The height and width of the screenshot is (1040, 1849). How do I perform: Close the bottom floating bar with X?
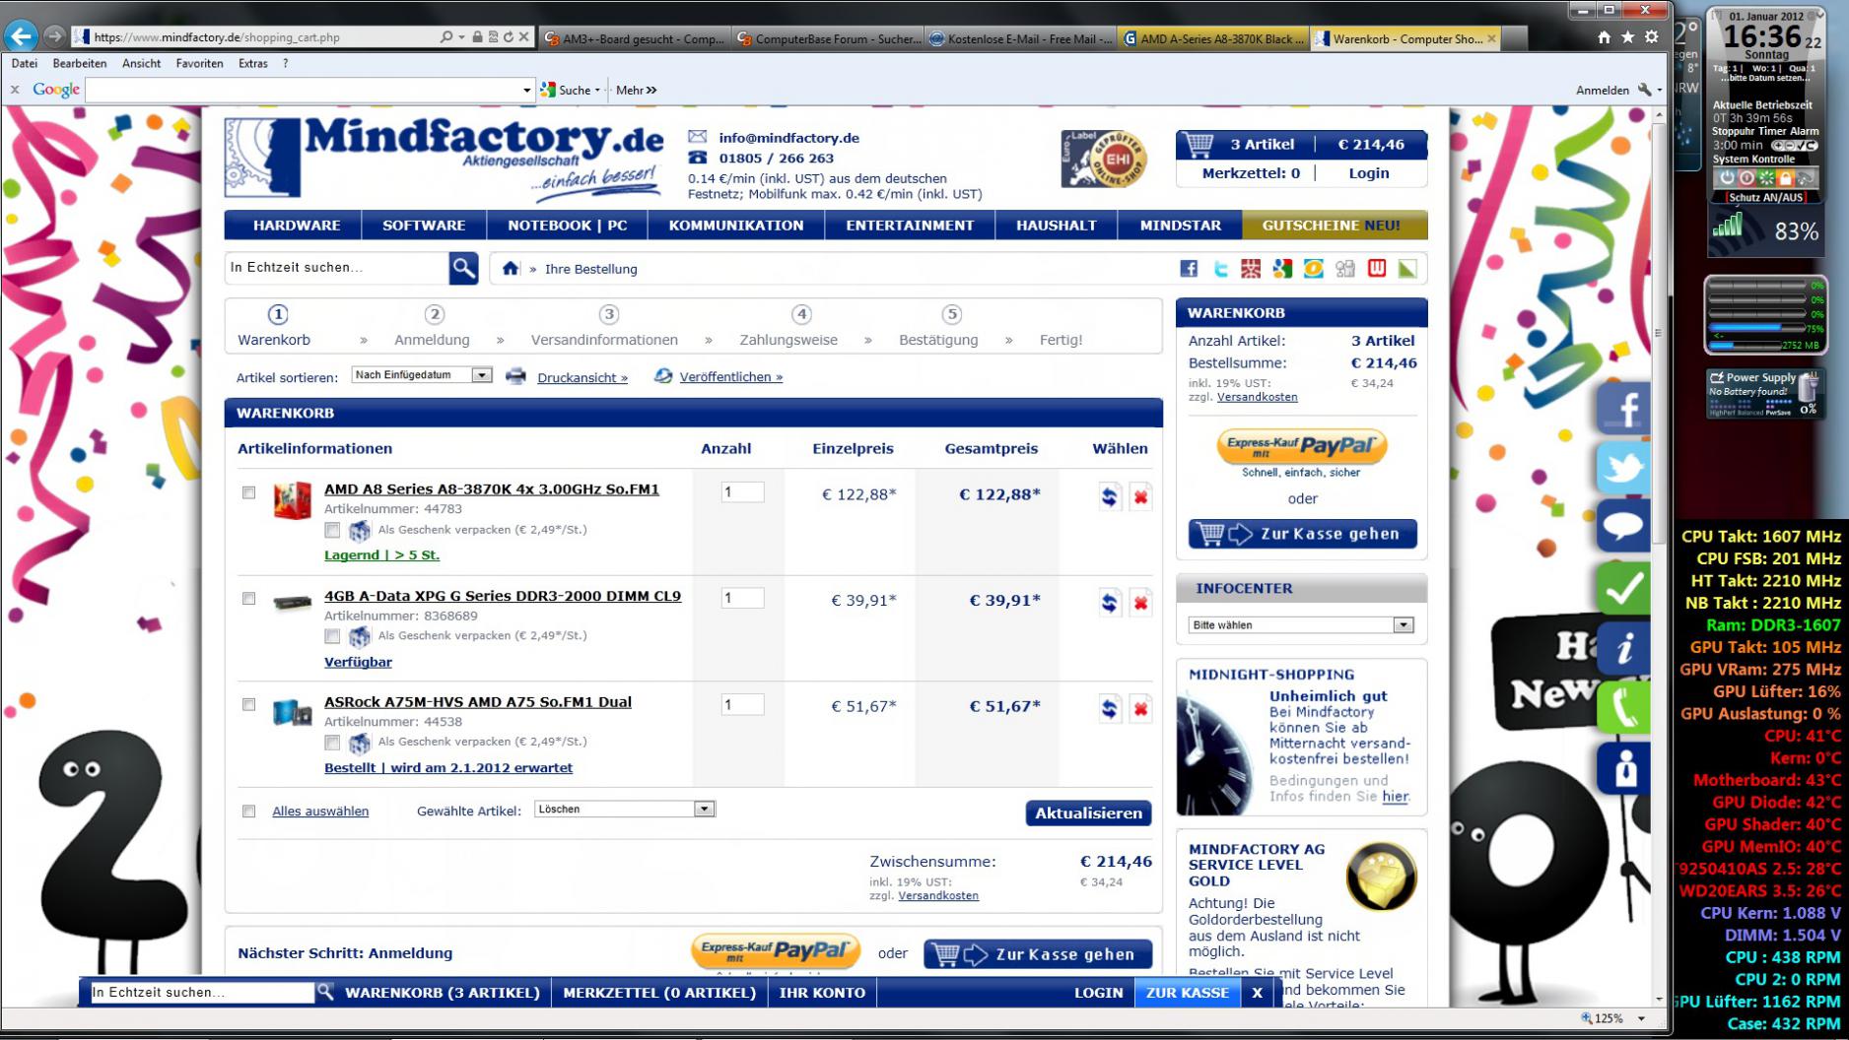[1257, 993]
